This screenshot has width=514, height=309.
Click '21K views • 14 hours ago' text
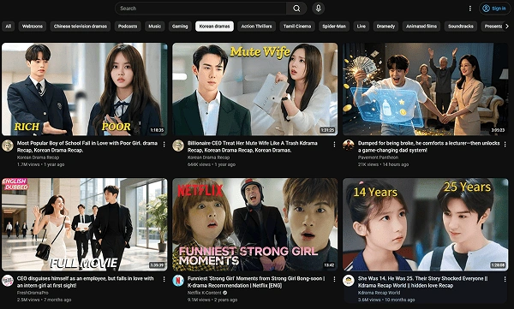click(383, 164)
